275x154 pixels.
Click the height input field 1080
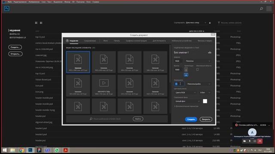[178, 69]
